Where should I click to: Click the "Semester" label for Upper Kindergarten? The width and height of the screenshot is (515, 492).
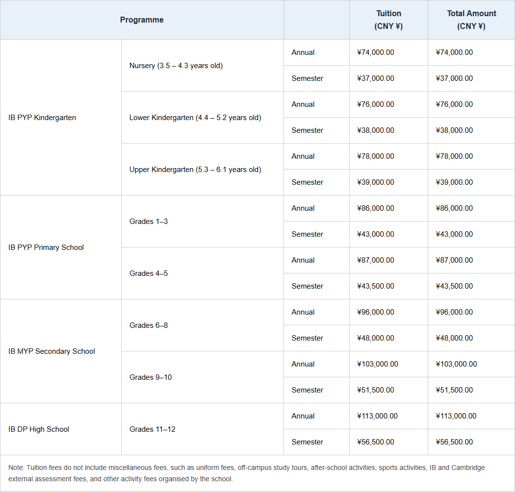(307, 182)
